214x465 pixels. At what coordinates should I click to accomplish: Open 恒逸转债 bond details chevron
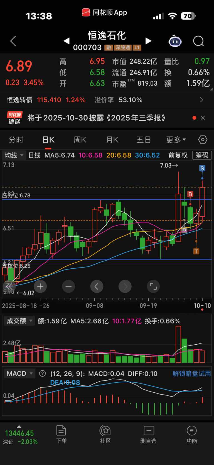(x=202, y=100)
